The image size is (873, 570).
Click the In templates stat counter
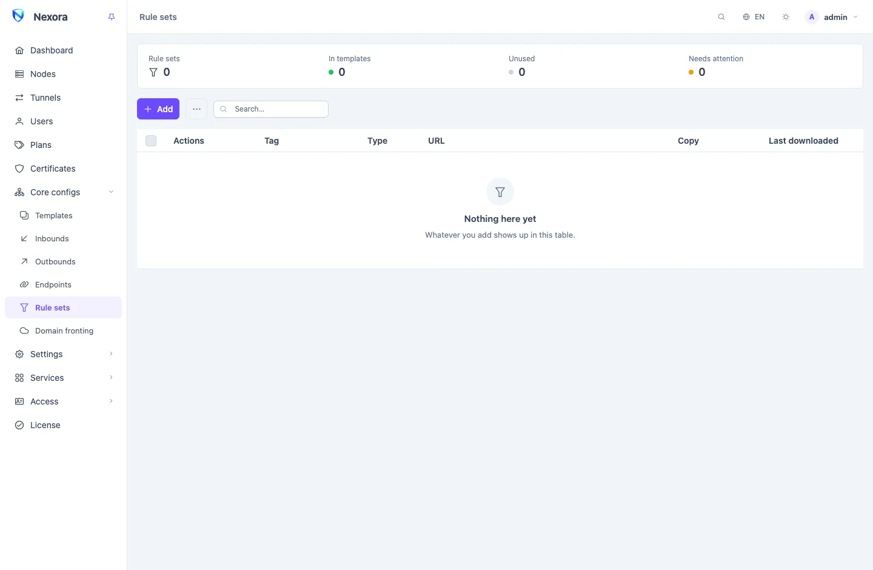point(350,66)
